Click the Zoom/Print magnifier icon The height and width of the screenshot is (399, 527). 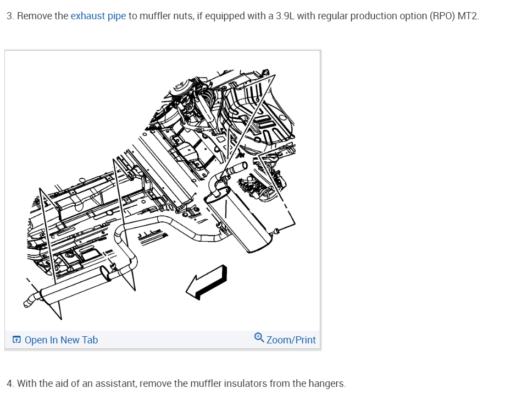pyautogui.click(x=259, y=337)
